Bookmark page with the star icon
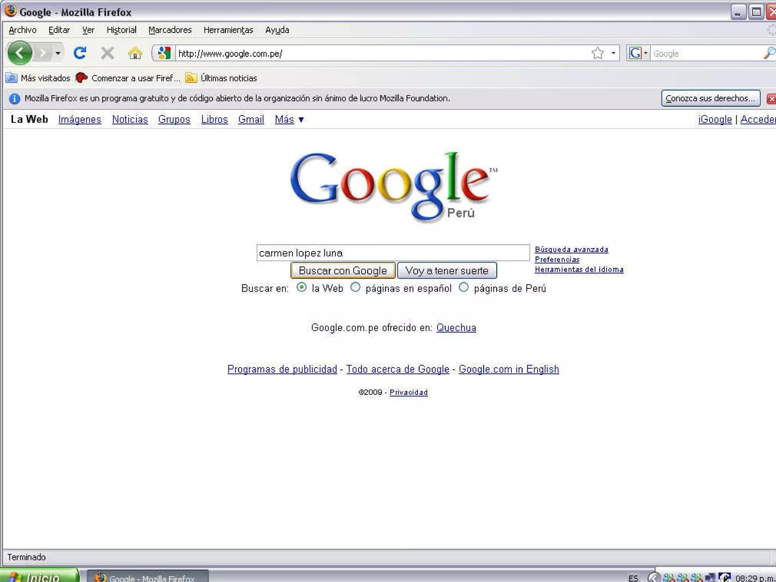The width and height of the screenshot is (776, 582). 598,53
